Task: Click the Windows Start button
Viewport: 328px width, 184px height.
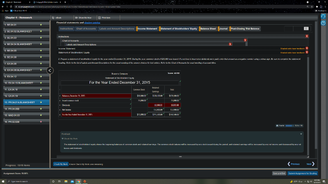Action: (3, 181)
